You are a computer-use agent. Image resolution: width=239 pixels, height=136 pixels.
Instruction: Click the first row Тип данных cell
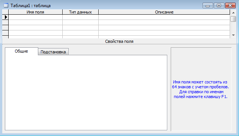(x=80, y=17)
